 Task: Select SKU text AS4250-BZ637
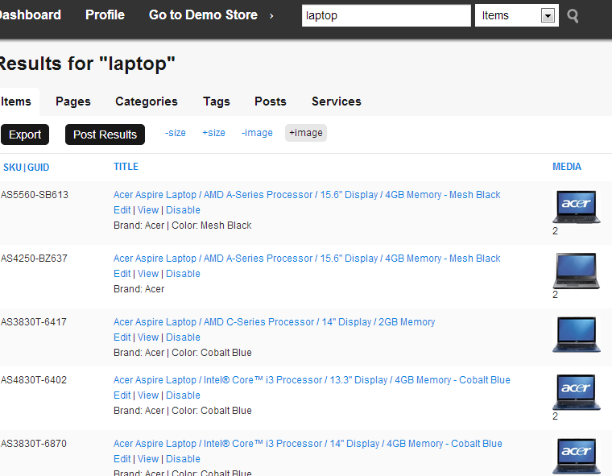pos(34,258)
